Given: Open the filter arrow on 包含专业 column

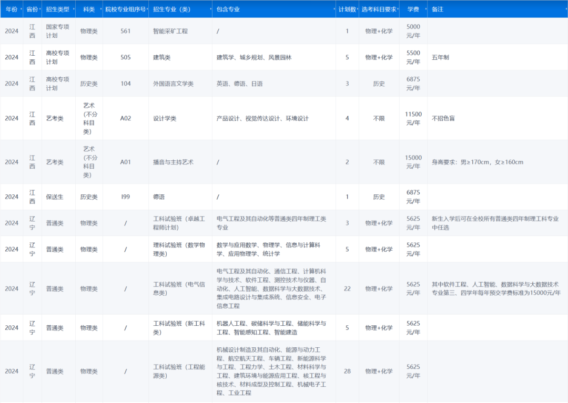Looking at the screenshot, I should click(x=333, y=9).
